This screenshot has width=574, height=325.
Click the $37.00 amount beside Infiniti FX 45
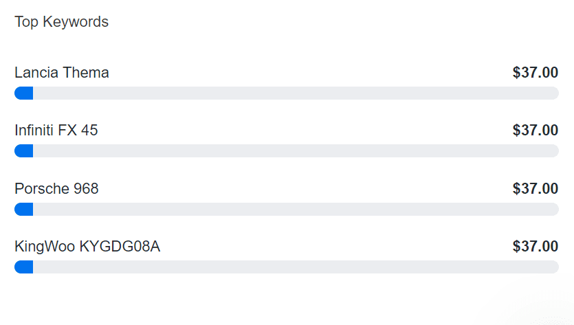(x=535, y=131)
